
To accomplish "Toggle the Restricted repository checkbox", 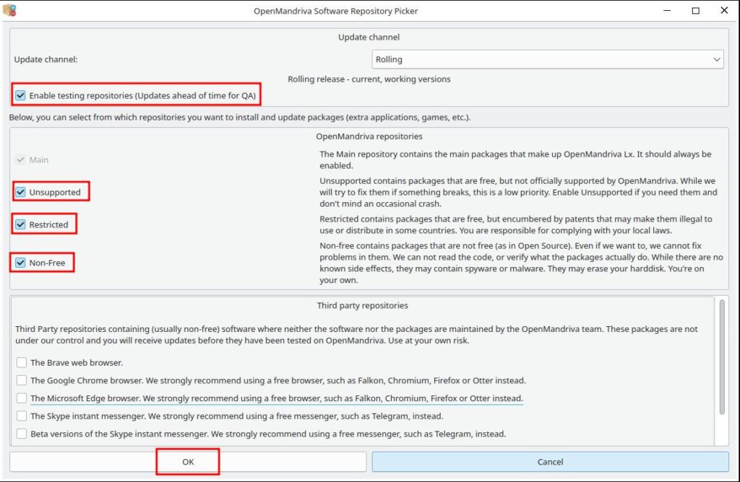I will pos(20,224).
